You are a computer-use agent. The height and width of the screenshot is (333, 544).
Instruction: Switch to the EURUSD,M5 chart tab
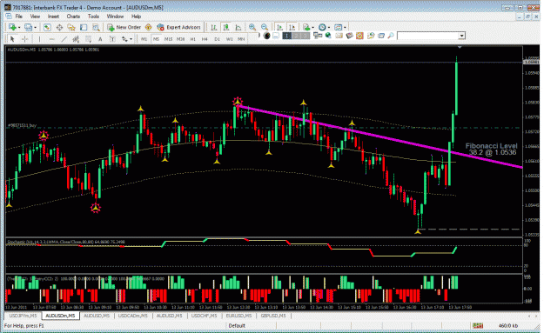tap(238, 316)
